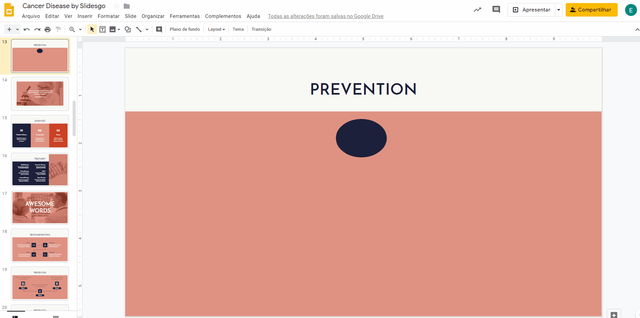Viewport: 640px width, 318px height.
Task: Expand the line type dropdown arrow
Action: pyautogui.click(x=147, y=29)
